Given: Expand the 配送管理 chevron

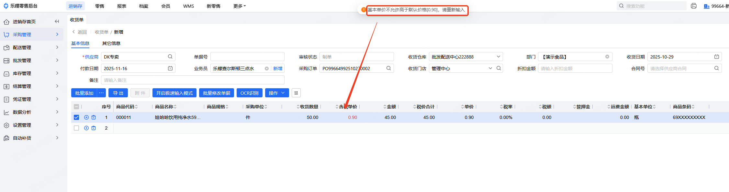Looking at the screenshot, I should (x=57, y=47).
